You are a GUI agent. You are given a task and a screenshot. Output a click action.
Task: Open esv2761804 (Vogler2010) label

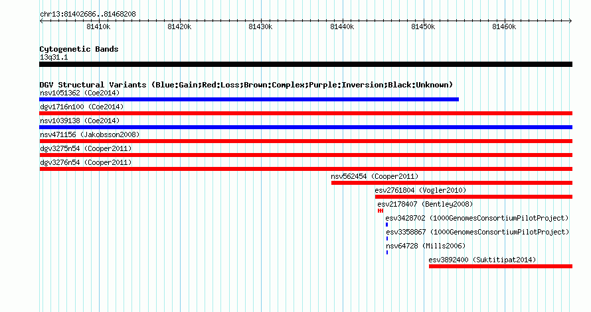point(420,190)
